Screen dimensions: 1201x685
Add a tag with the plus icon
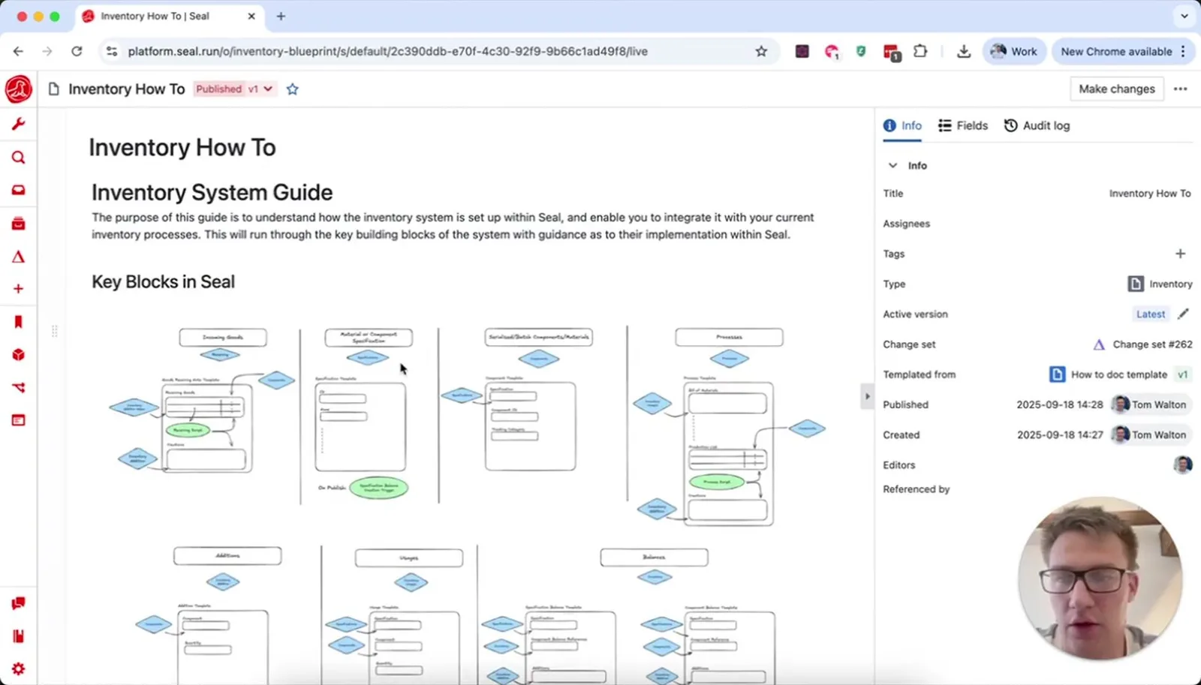[1180, 254]
